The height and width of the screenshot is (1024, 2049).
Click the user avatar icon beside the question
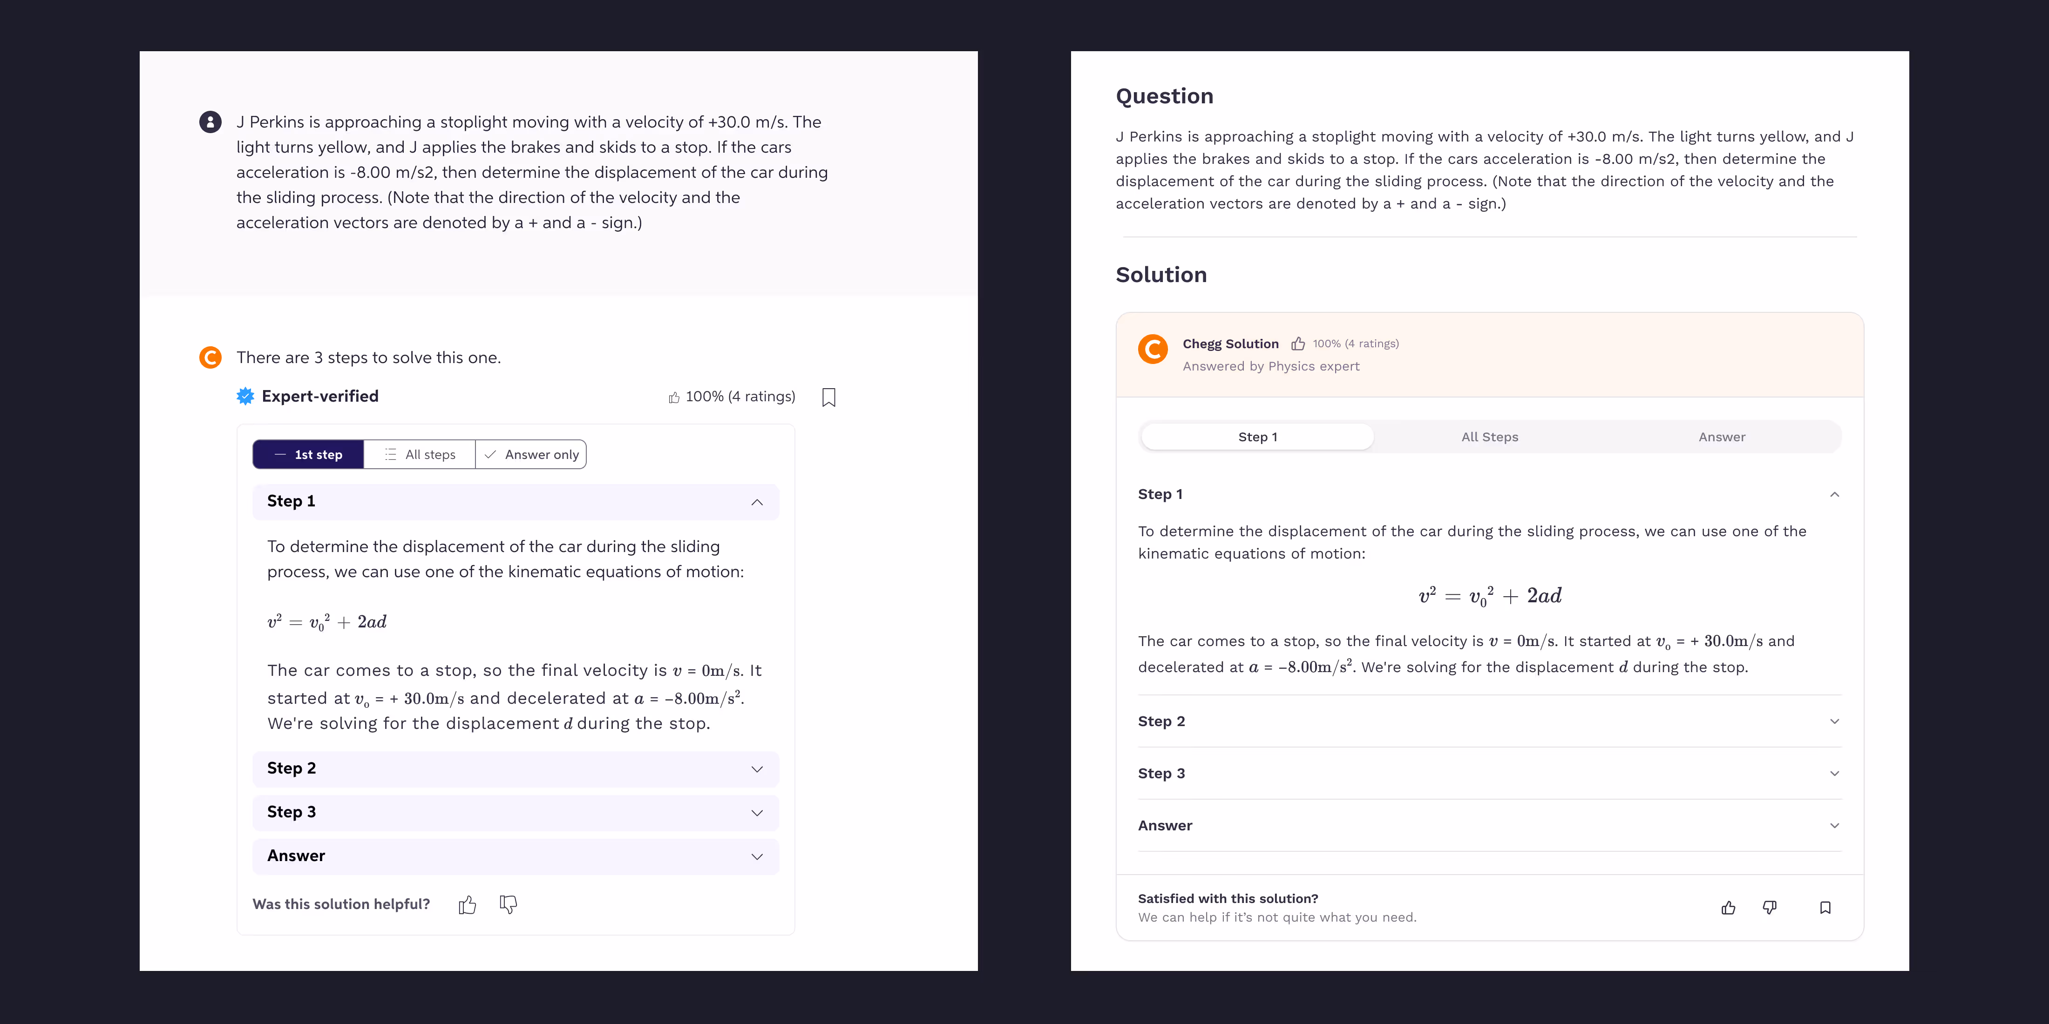tap(210, 121)
